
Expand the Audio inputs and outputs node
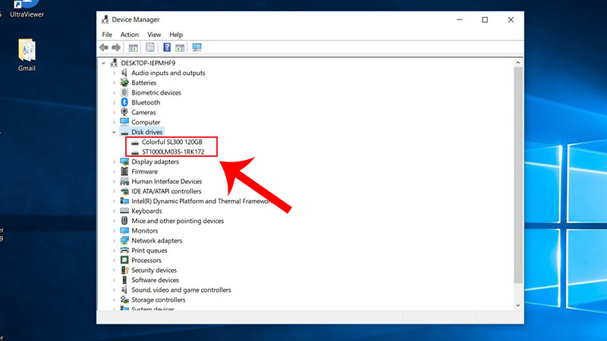click(115, 74)
